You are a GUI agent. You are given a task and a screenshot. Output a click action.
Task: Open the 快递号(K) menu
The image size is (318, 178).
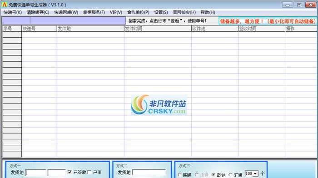tap(13, 12)
